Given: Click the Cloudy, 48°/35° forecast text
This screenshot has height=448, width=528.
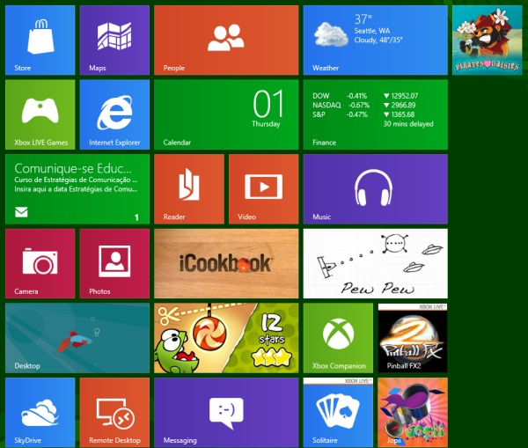Looking at the screenshot, I should [378, 40].
